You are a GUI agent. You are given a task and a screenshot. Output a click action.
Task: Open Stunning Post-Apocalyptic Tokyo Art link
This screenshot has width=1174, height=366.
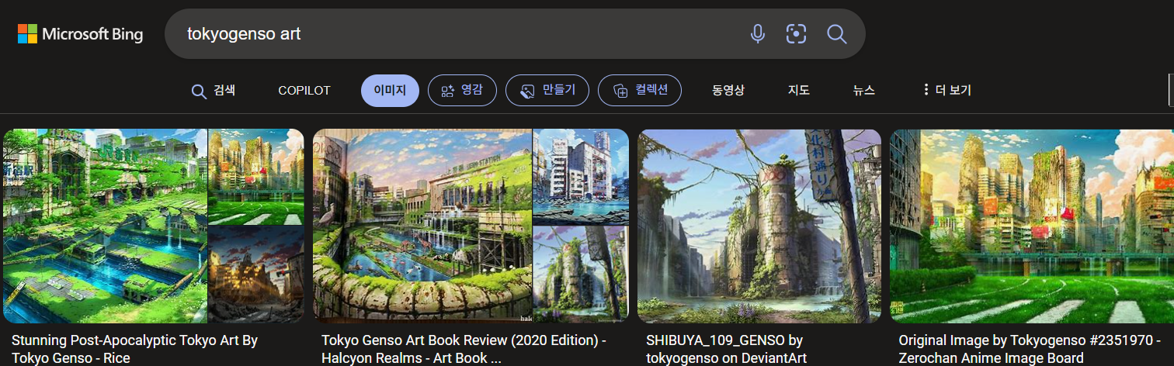(135, 349)
